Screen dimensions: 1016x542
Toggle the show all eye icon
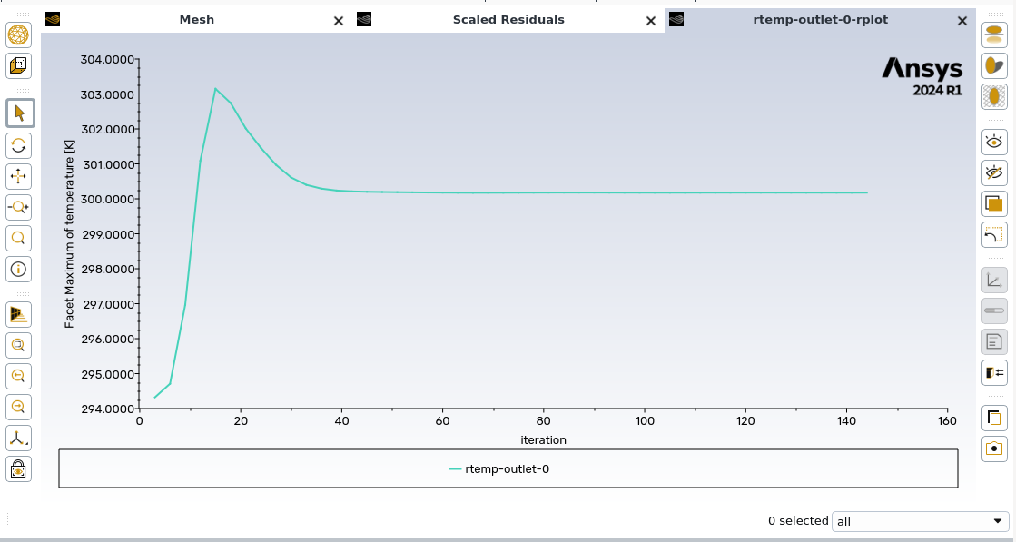point(995,142)
